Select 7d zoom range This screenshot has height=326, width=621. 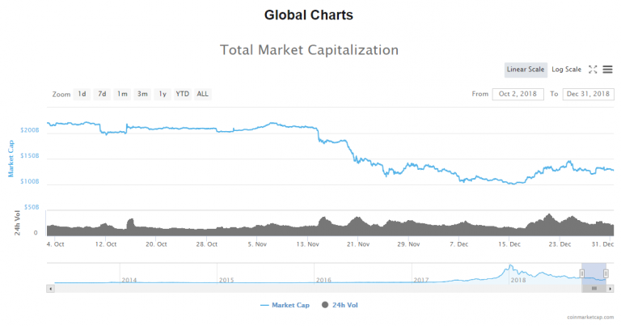(x=102, y=94)
